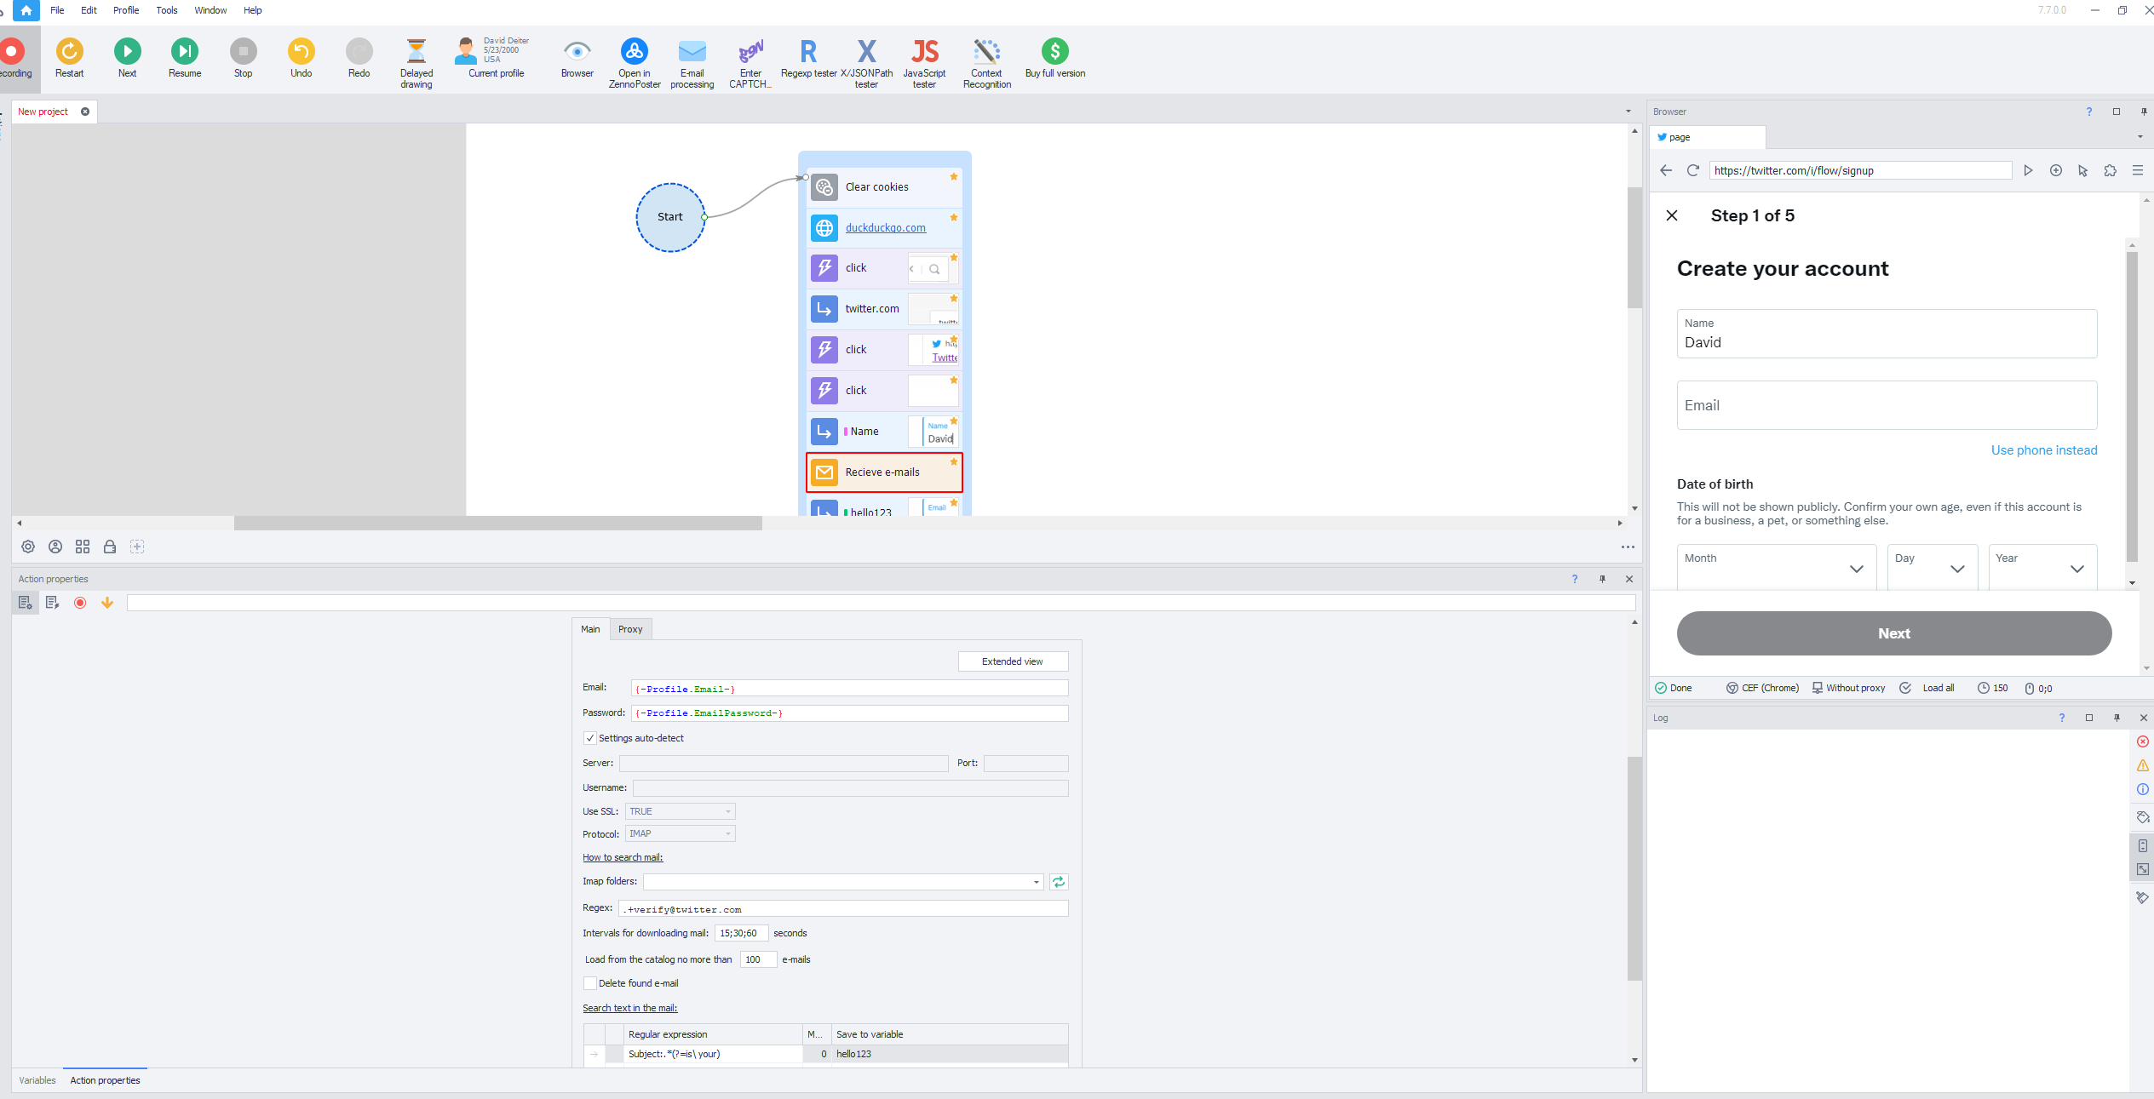
Task: Click the orange down arrow icon
Action: tap(107, 603)
